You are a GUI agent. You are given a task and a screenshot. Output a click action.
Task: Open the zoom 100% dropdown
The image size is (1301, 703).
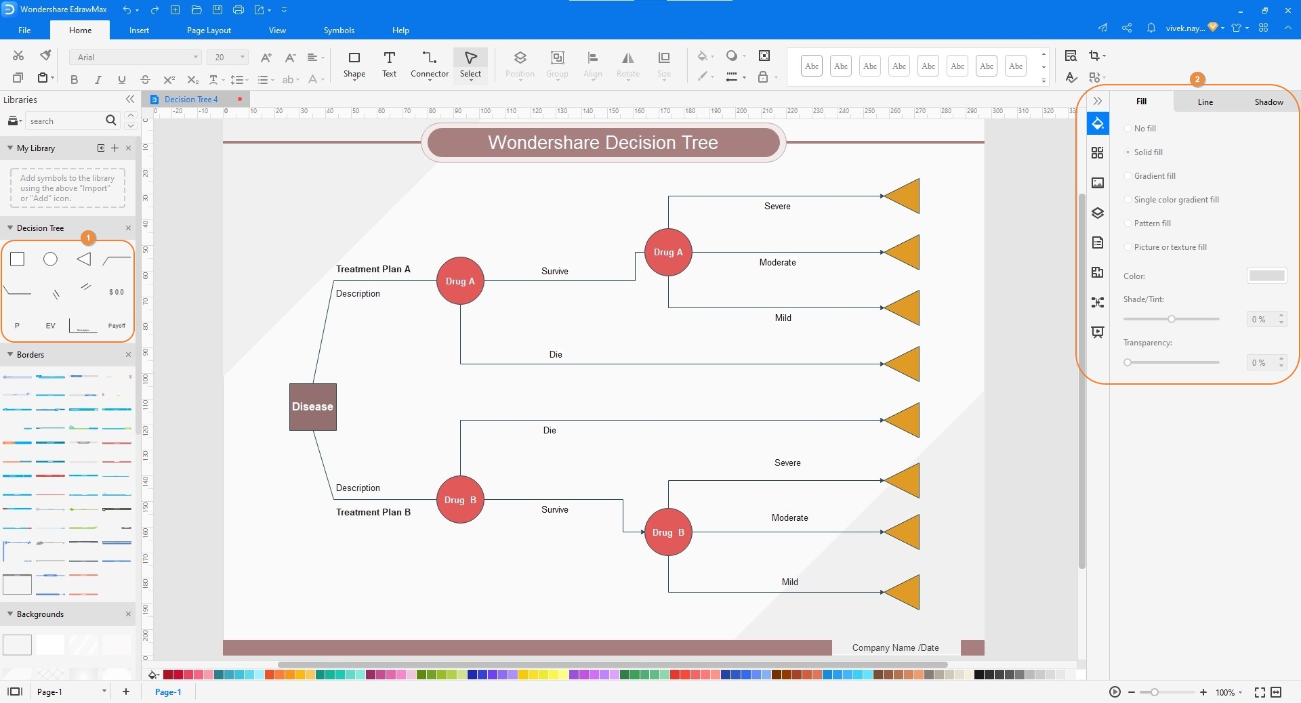click(x=1229, y=692)
